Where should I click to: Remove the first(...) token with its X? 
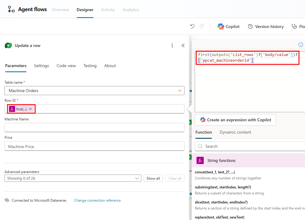pyautogui.click(x=30, y=109)
